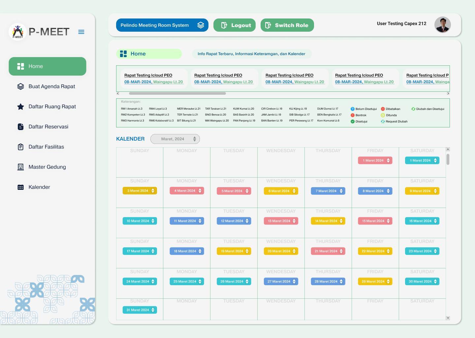This screenshot has height=338, width=475.
Task: Click the door icon inside Logout button
Action: [x=224, y=25]
